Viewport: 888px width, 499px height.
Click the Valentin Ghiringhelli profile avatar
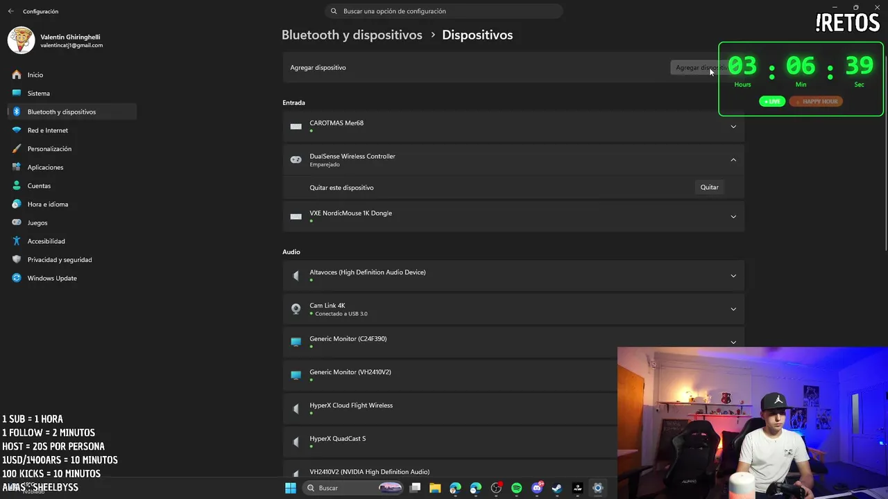pos(21,40)
